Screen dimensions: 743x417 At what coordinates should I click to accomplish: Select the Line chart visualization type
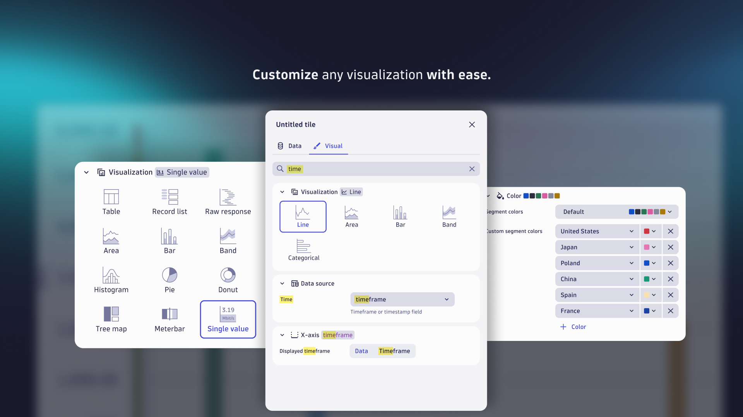tap(303, 216)
